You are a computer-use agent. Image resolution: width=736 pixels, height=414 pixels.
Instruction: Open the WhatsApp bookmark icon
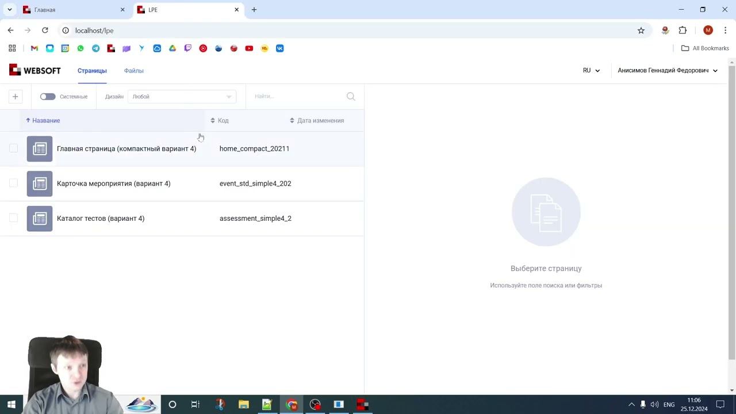click(80, 48)
